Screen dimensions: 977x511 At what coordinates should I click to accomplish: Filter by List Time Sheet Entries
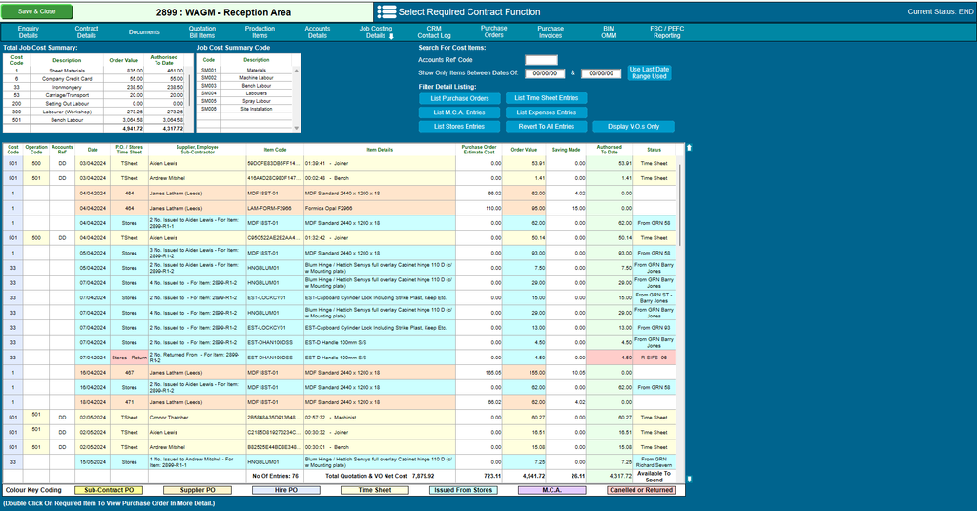[547, 98]
